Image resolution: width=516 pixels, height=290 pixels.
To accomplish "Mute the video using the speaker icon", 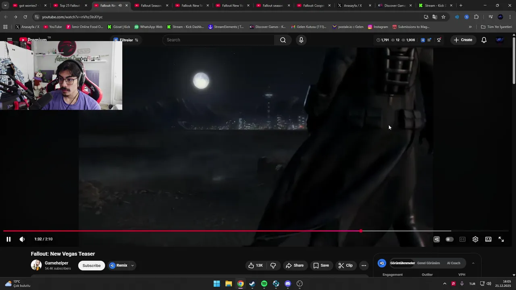I will point(22,239).
